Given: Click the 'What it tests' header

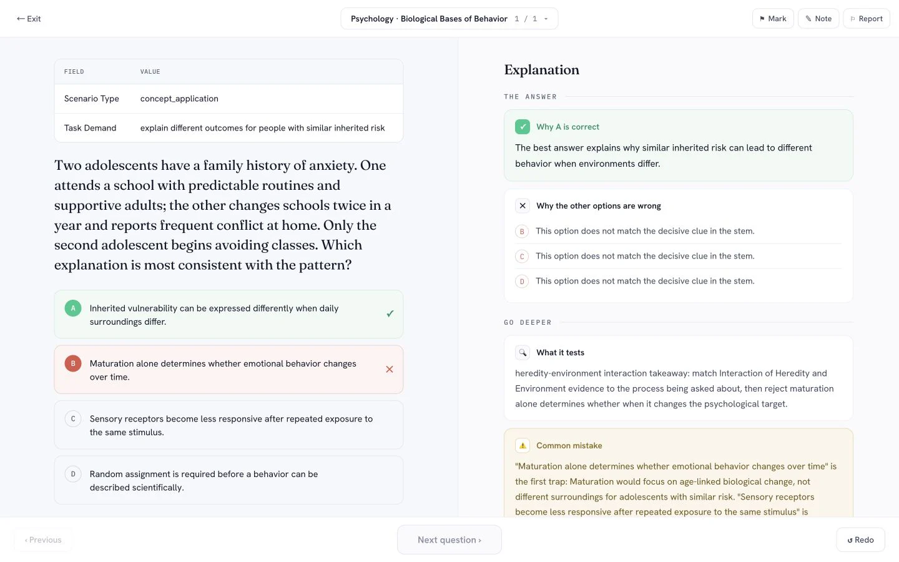Looking at the screenshot, I should [x=560, y=353].
